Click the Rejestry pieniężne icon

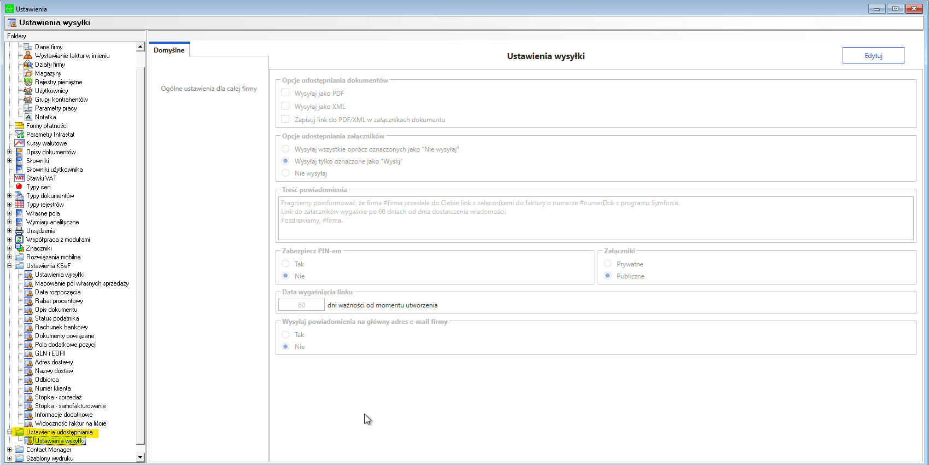pyautogui.click(x=28, y=82)
